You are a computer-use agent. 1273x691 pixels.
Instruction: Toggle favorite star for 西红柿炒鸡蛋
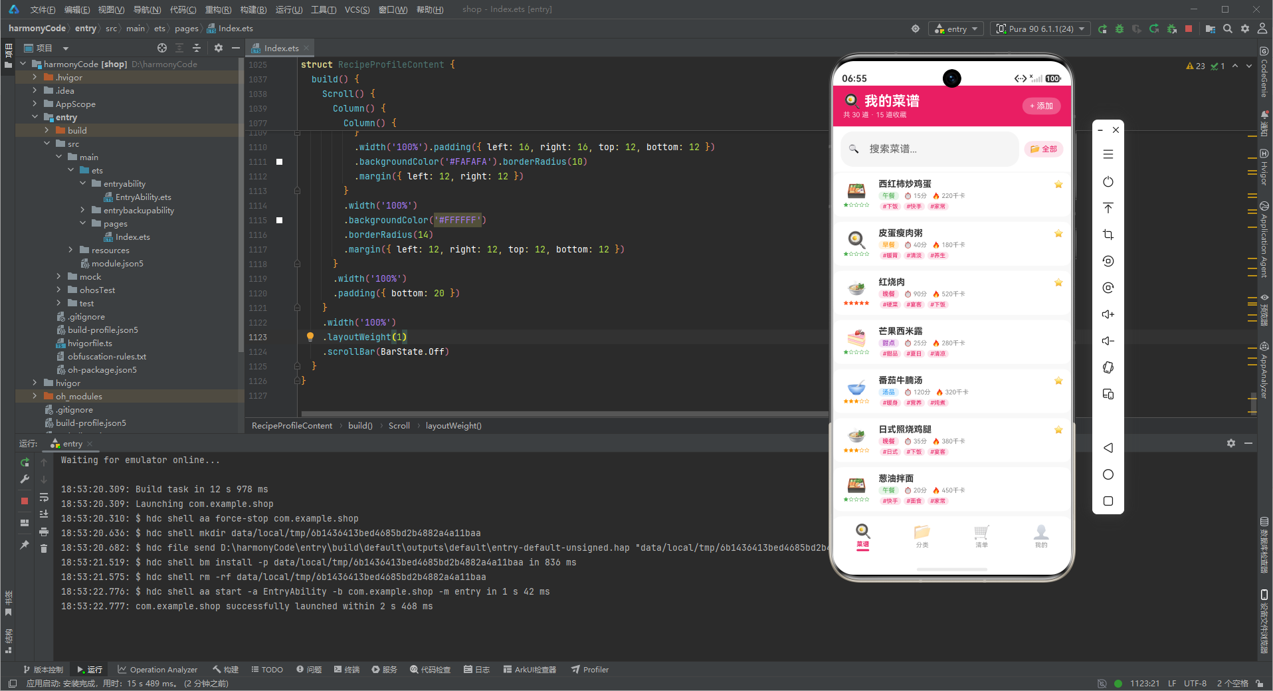point(1058,185)
